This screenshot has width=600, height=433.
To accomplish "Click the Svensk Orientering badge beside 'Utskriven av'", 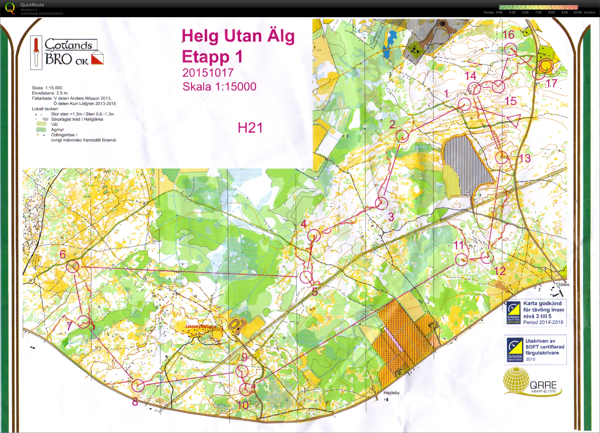I will (x=515, y=350).
